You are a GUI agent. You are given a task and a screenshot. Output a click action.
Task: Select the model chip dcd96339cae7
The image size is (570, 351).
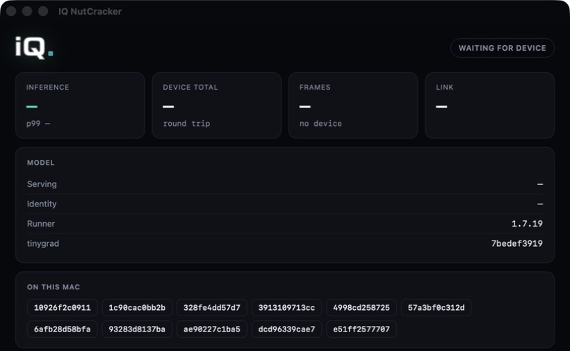click(286, 329)
